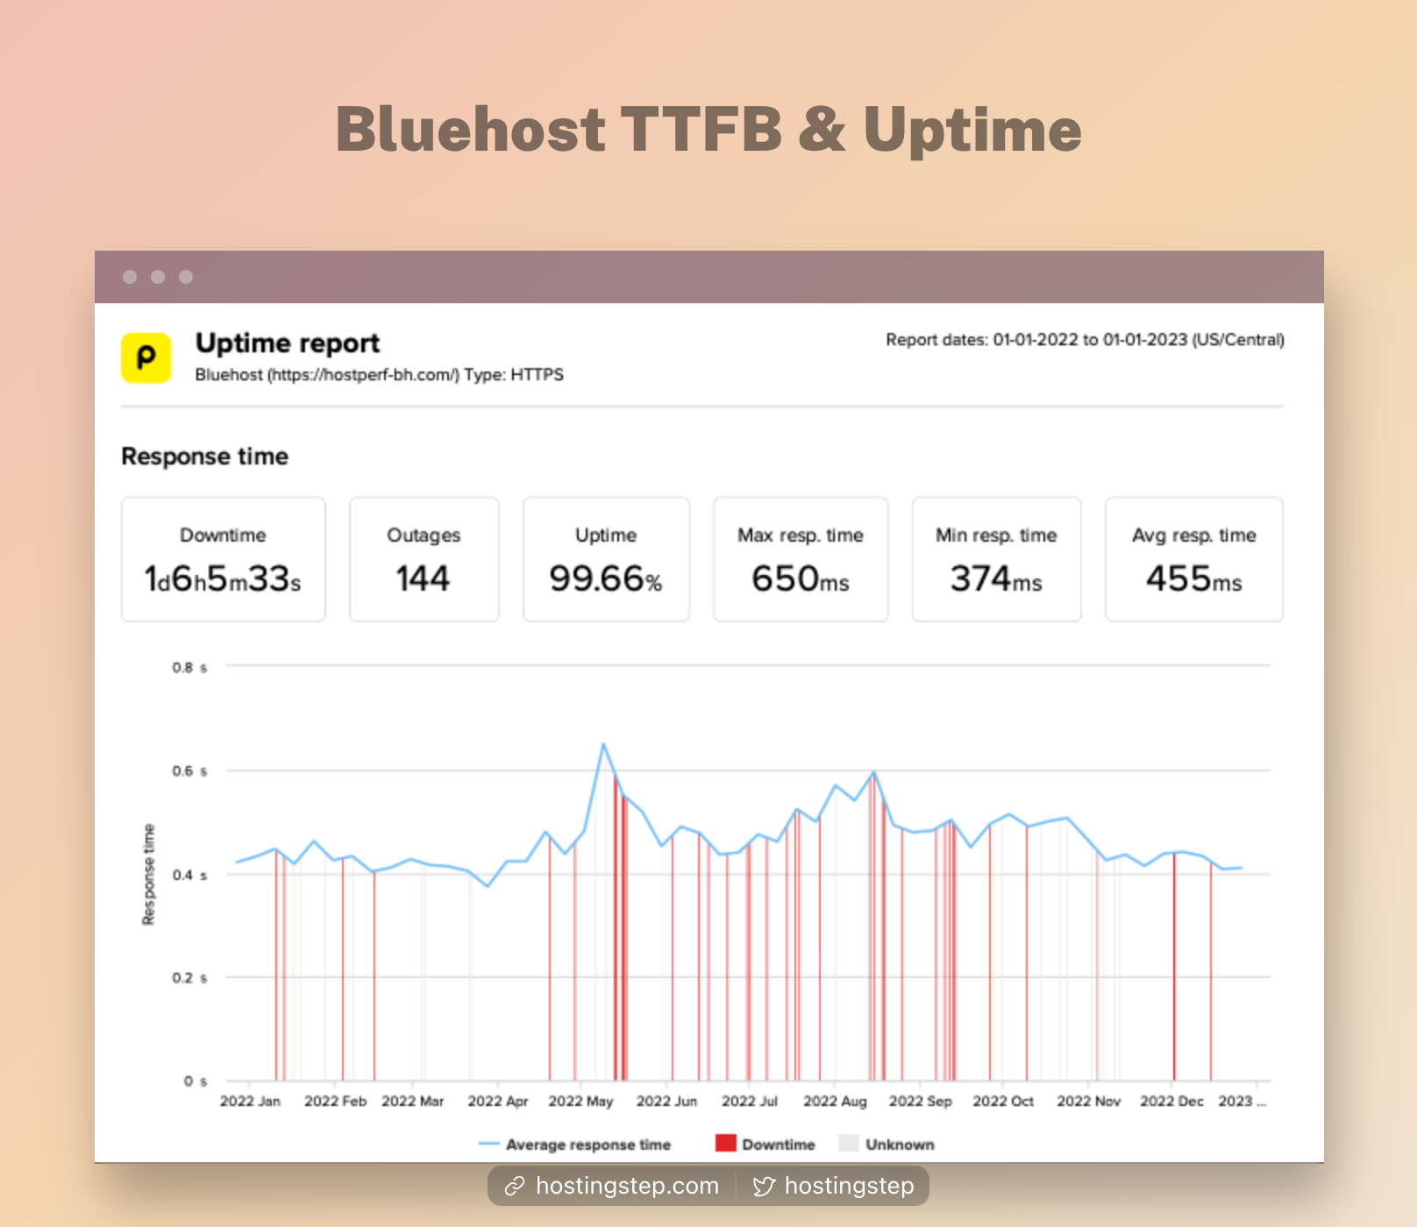Click the red Downtime legend swatch
The image size is (1417, 1227).
tap(726, 1143)
